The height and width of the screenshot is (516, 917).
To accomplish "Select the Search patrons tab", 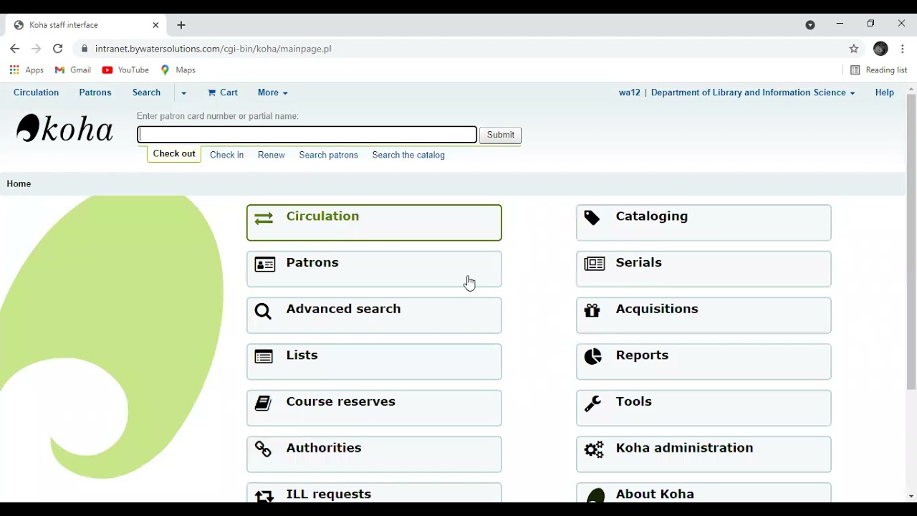I will [328, 155].
